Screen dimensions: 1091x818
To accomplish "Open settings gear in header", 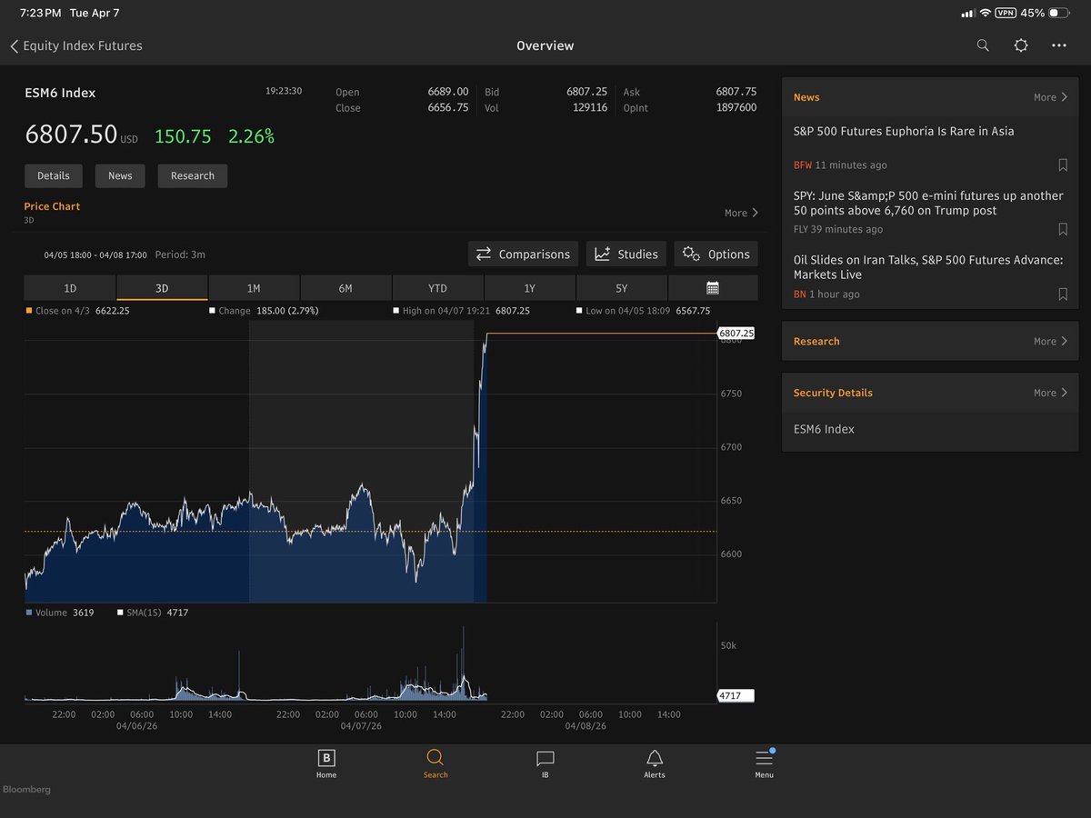I will (x=1021, y=45).
